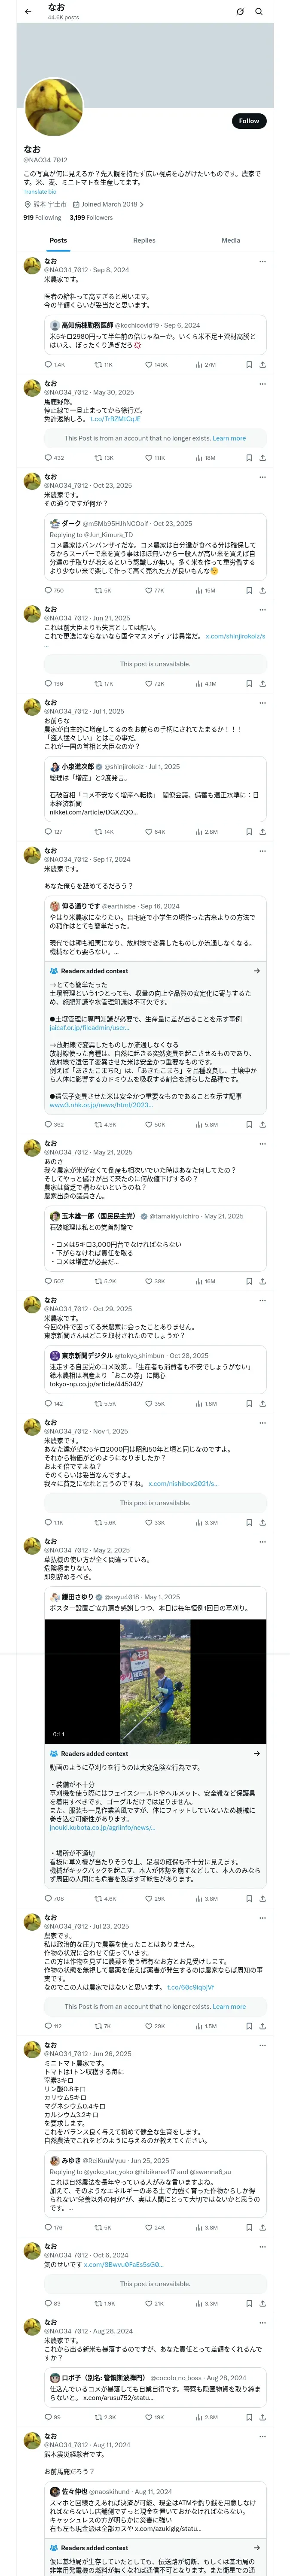Screen dimensions: 290x2576
Task: Open more options on Sep 8, 2024 post
Action: click(x=262, y=262)
